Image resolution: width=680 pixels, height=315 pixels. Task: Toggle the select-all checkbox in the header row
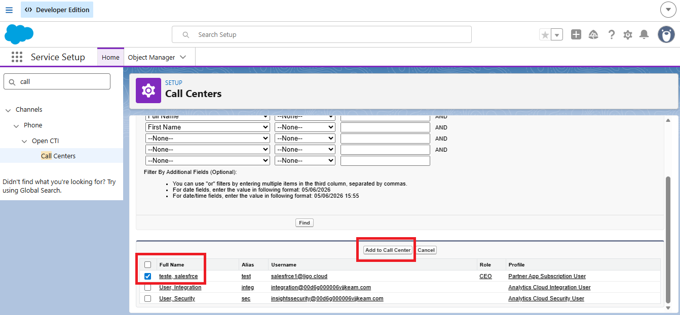[x=147, y=264]
